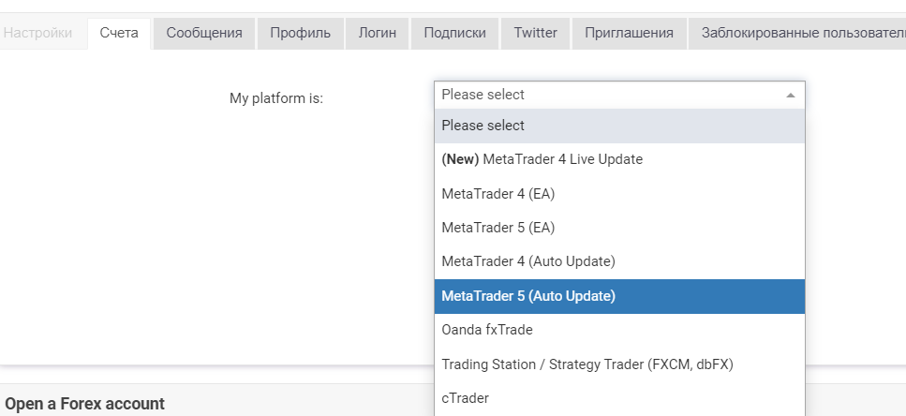Open the Подписки tab

[x=454, y=33]
